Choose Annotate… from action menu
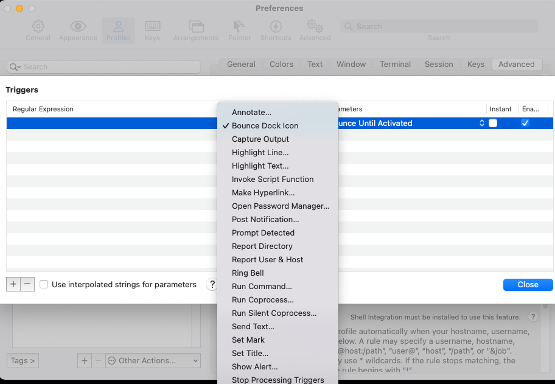 [278, 112]
